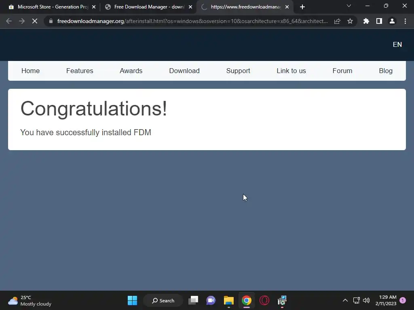Open the installer icon in taskbar
The height and width of the screenshot is (310, 414).
[x=282, y=300]
